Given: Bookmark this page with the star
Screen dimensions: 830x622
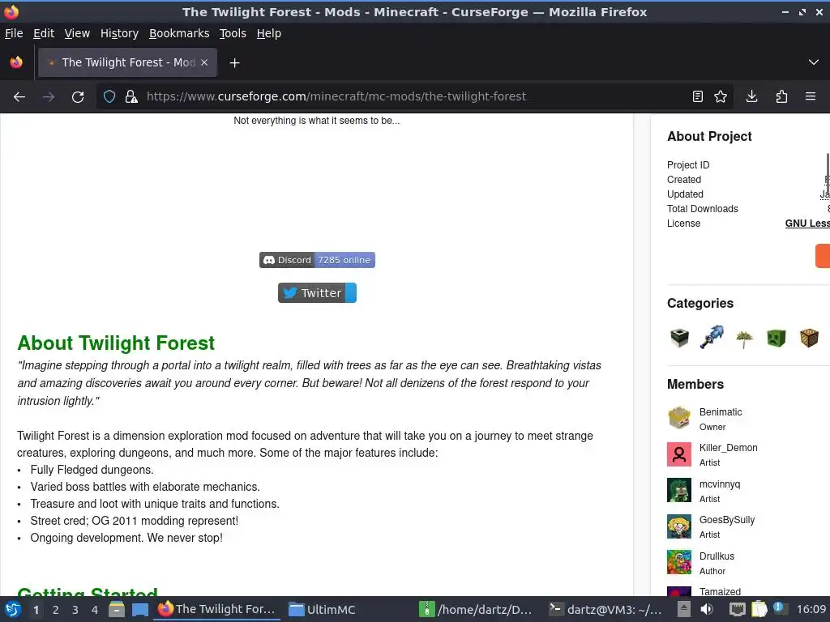Looking at the screenshot, I should click(721, 97).
